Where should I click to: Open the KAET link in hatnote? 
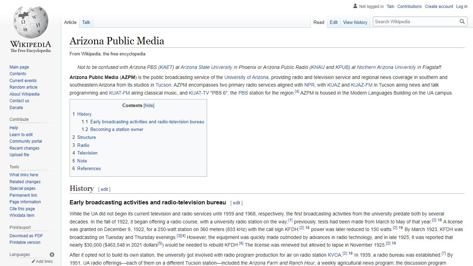pos(167,67)
